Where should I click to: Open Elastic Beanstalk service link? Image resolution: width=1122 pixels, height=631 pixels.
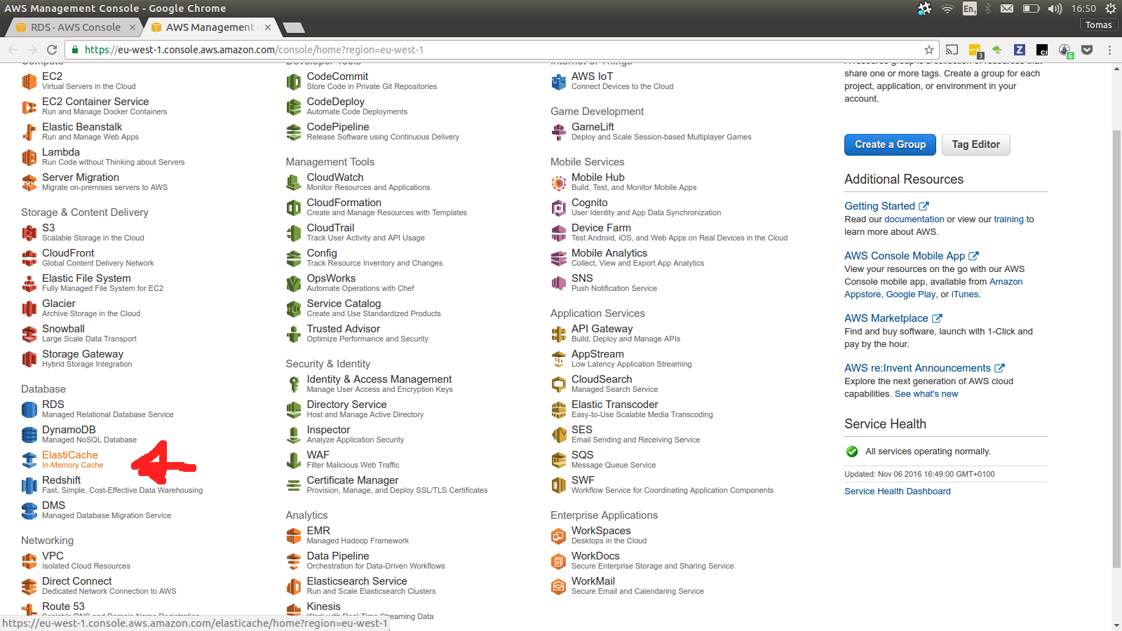(x=82, y=127)
